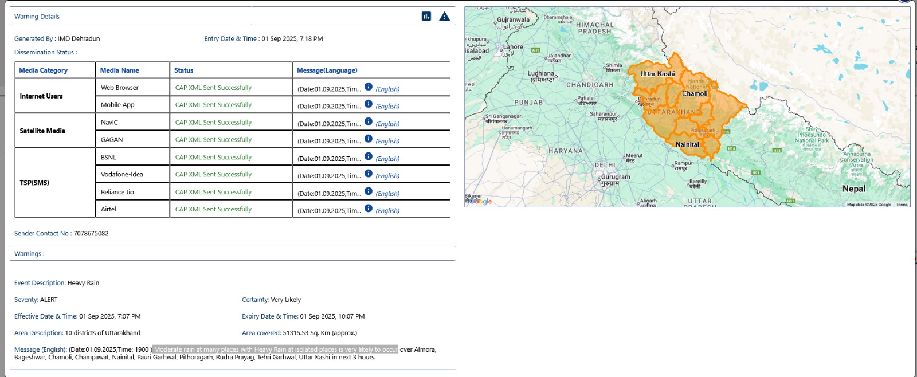Click Nainital district on the map
The height and width of the screenshot is (377, 917).
[687, 144]
